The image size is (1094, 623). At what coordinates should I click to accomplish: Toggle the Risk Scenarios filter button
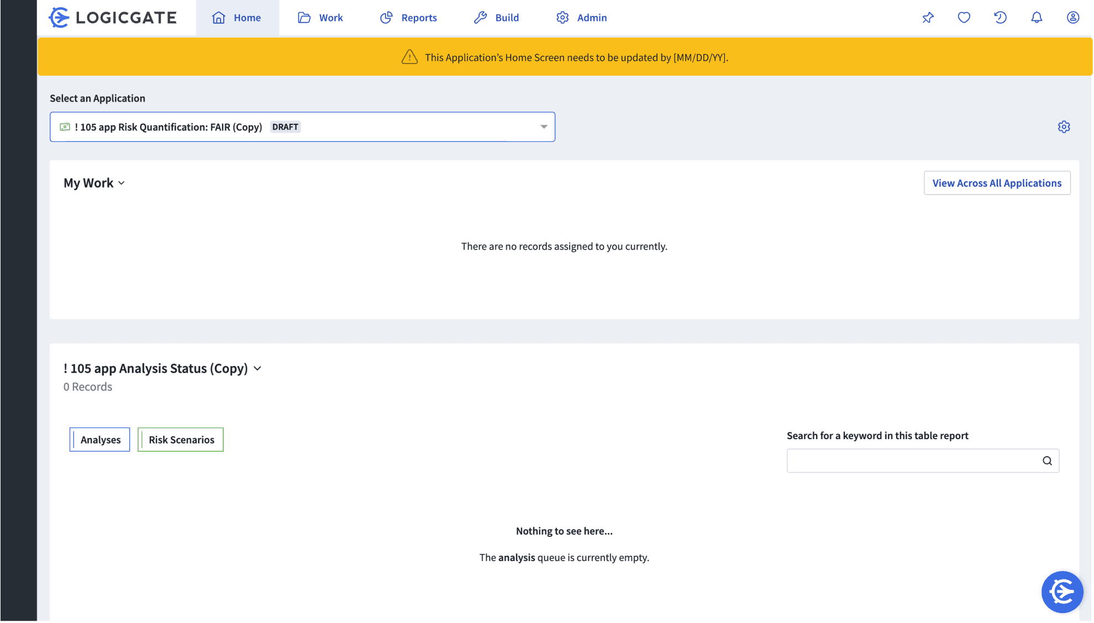181,440
